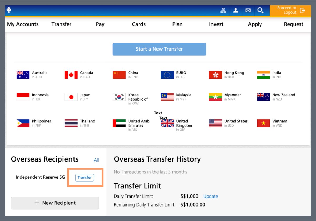Open the Transfer menu
Viewport: 316px width, 221px height.
click(61, 24)
